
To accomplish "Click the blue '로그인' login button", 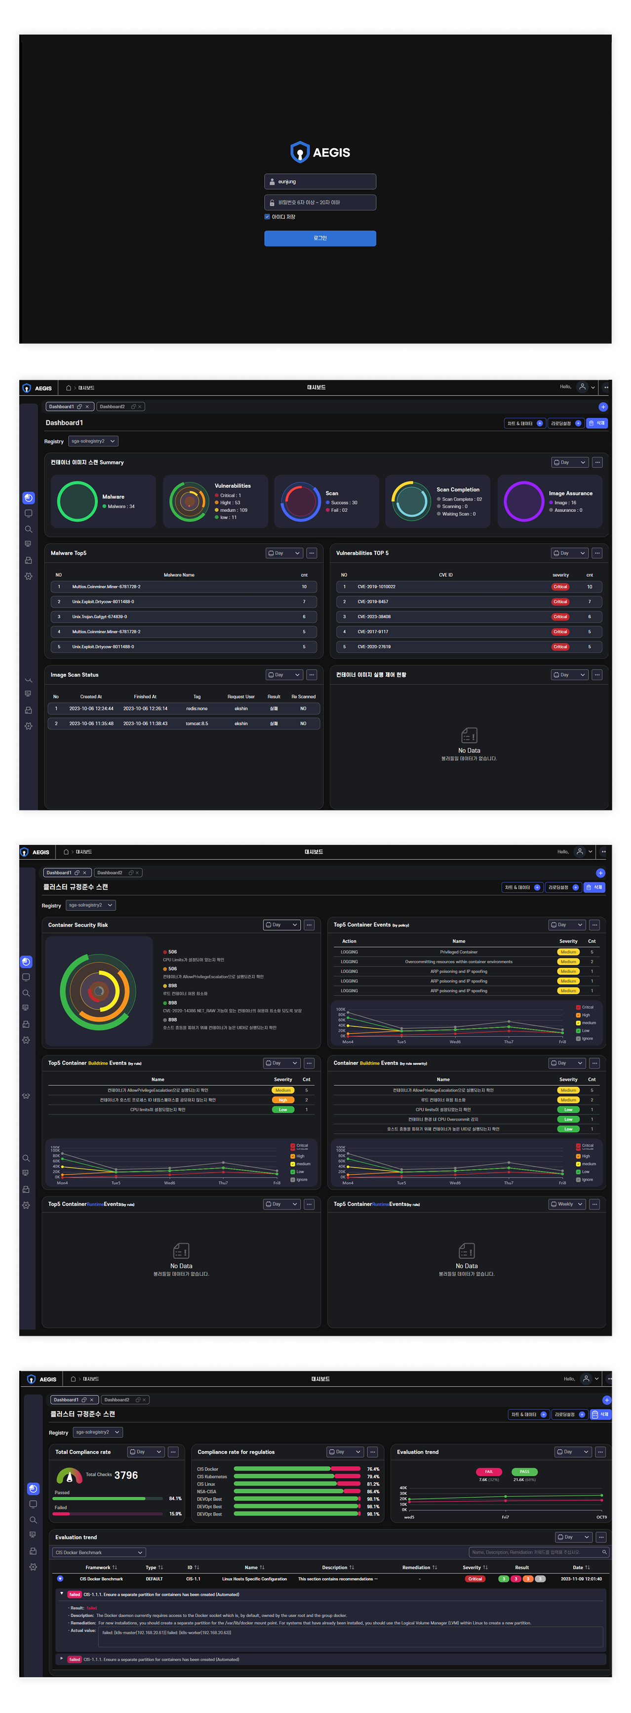I will coord(320,238).
